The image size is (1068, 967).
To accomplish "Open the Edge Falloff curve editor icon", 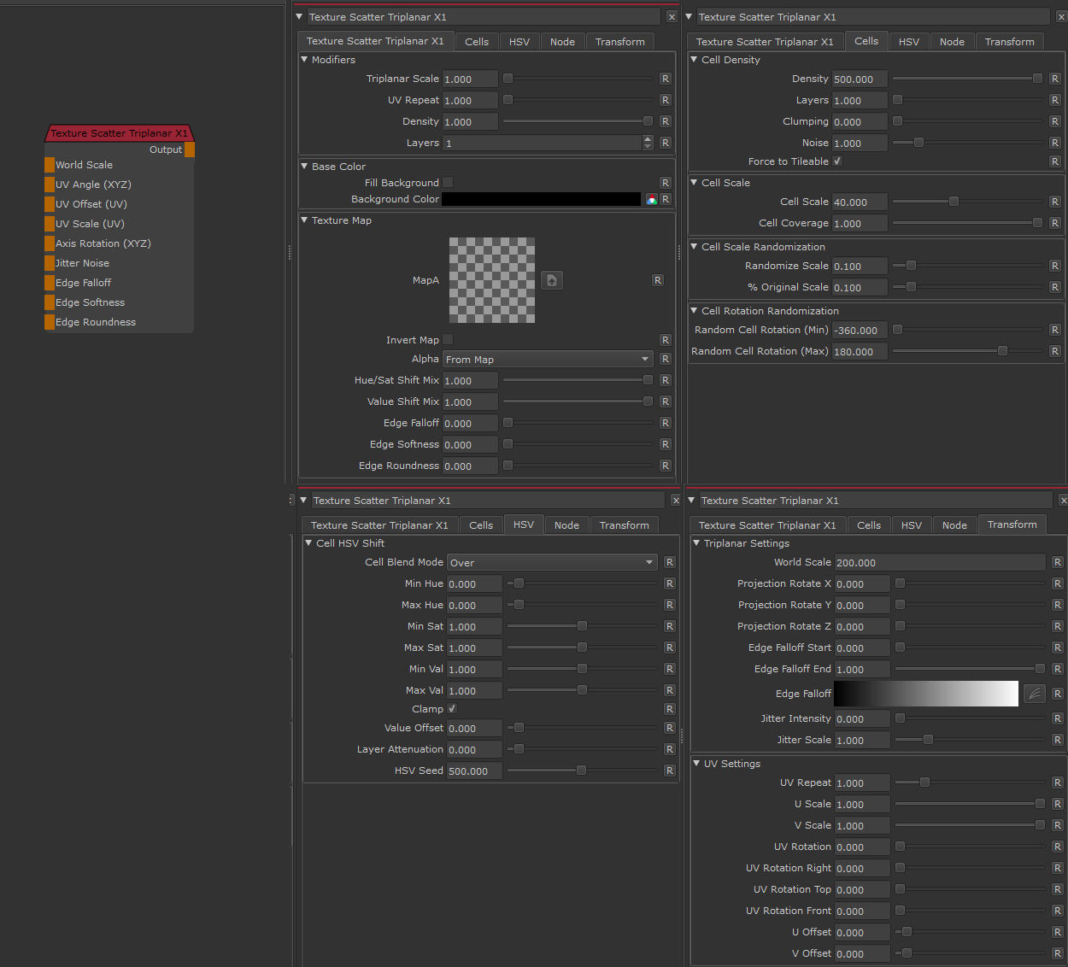I will (1035, 694).
